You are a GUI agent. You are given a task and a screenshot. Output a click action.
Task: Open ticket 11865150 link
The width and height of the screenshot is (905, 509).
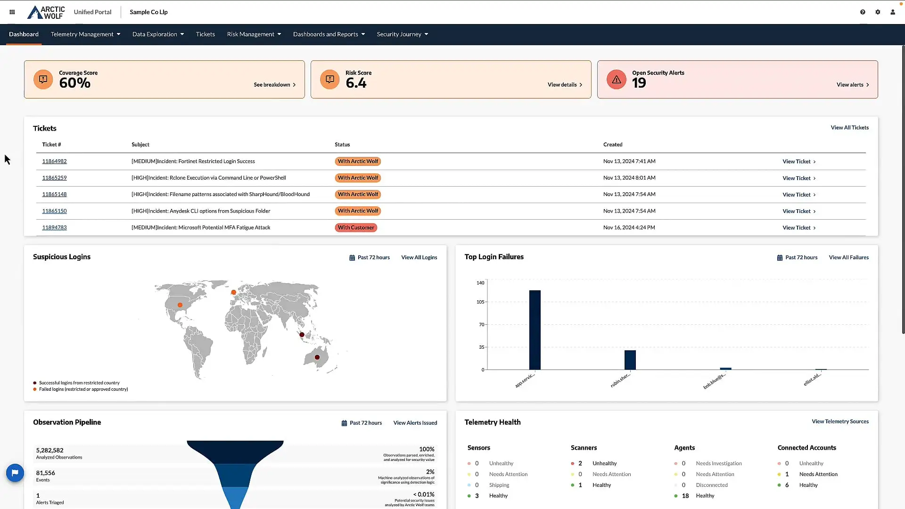pyautogui.click(x=54, y=211)
